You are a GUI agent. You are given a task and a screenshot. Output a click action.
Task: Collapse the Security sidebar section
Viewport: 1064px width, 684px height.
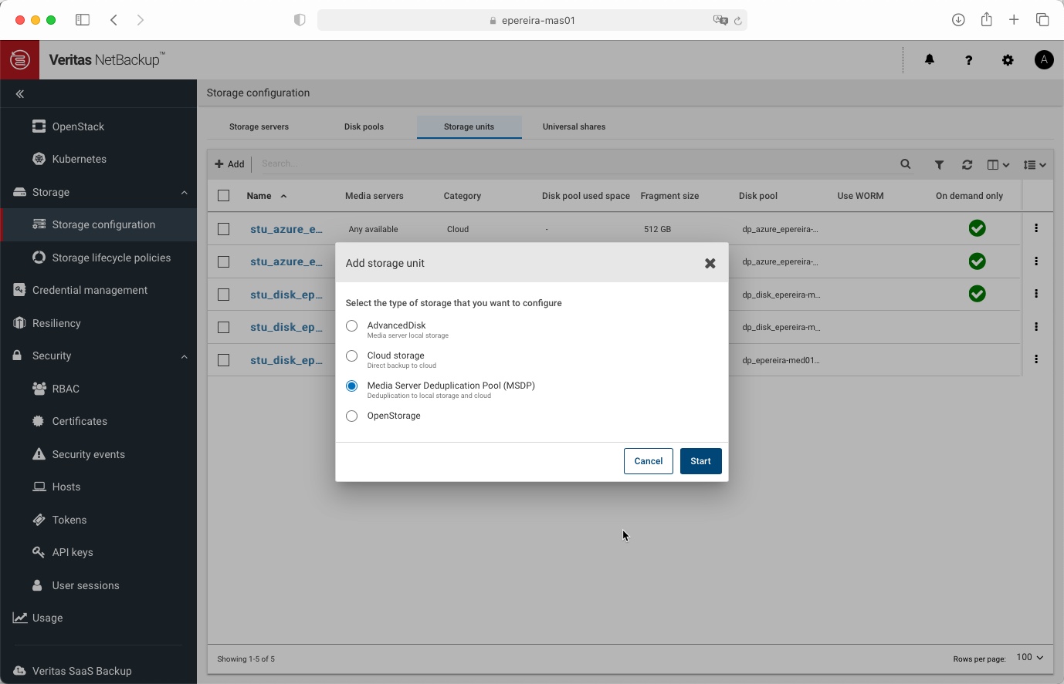click(184, 356)
